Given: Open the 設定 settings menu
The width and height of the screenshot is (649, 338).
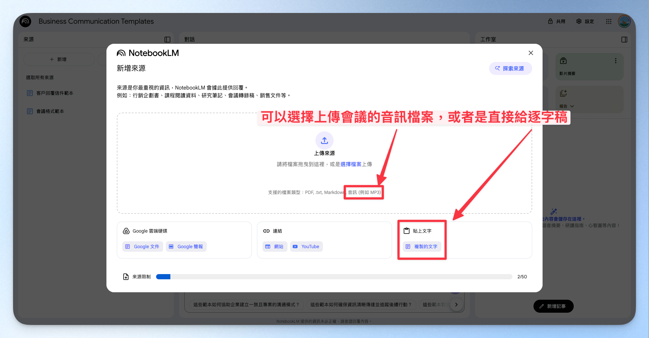Looking at the screenshot, I should click(585, 21).
